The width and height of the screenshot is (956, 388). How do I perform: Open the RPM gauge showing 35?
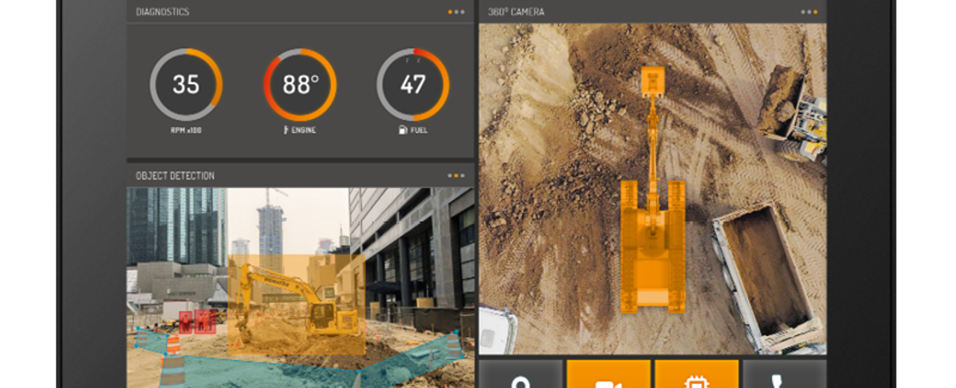click(186, 84)
